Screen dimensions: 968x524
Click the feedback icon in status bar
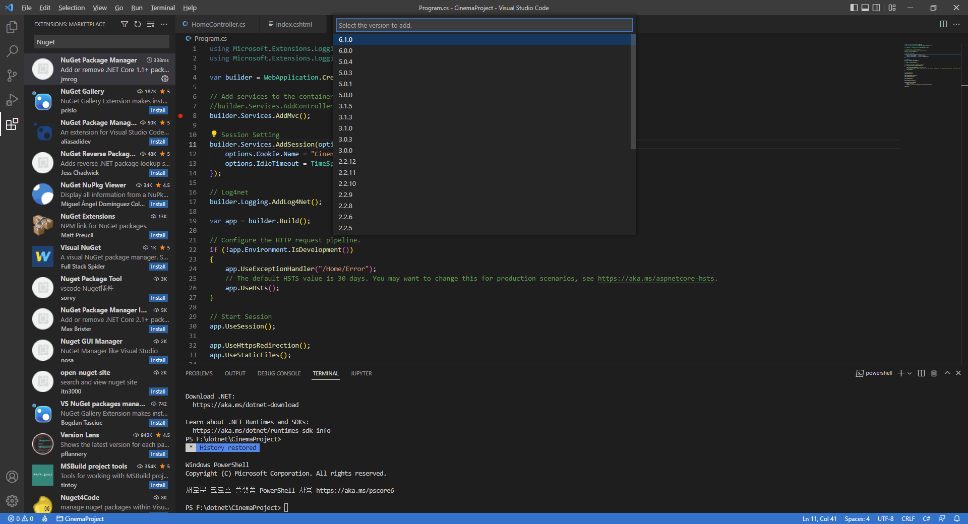pos(942,518)
